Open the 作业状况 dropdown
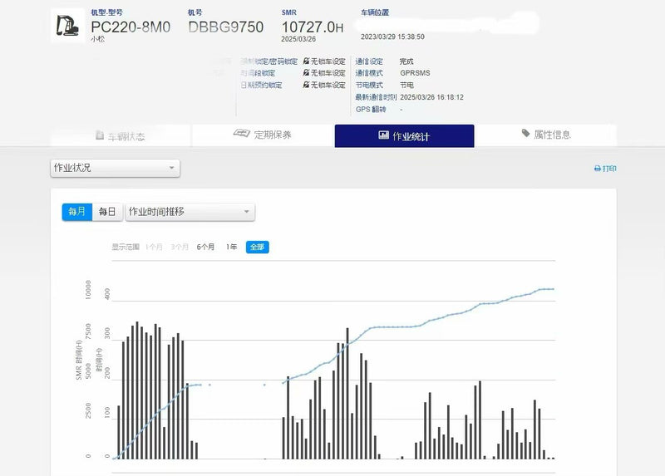This screenshot has height=476, width=665. click(x=115, y=168)
